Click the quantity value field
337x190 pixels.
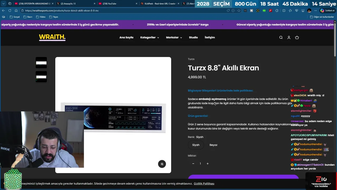click(200, 164)
